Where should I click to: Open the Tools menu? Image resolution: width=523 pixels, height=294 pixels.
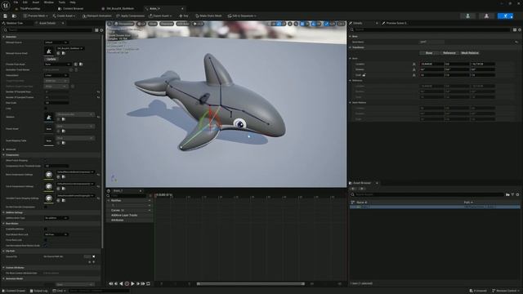(x=62, y=2)
